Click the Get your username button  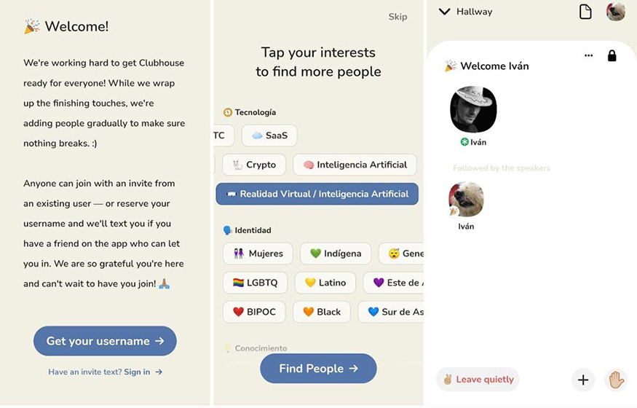coord(106,341)
